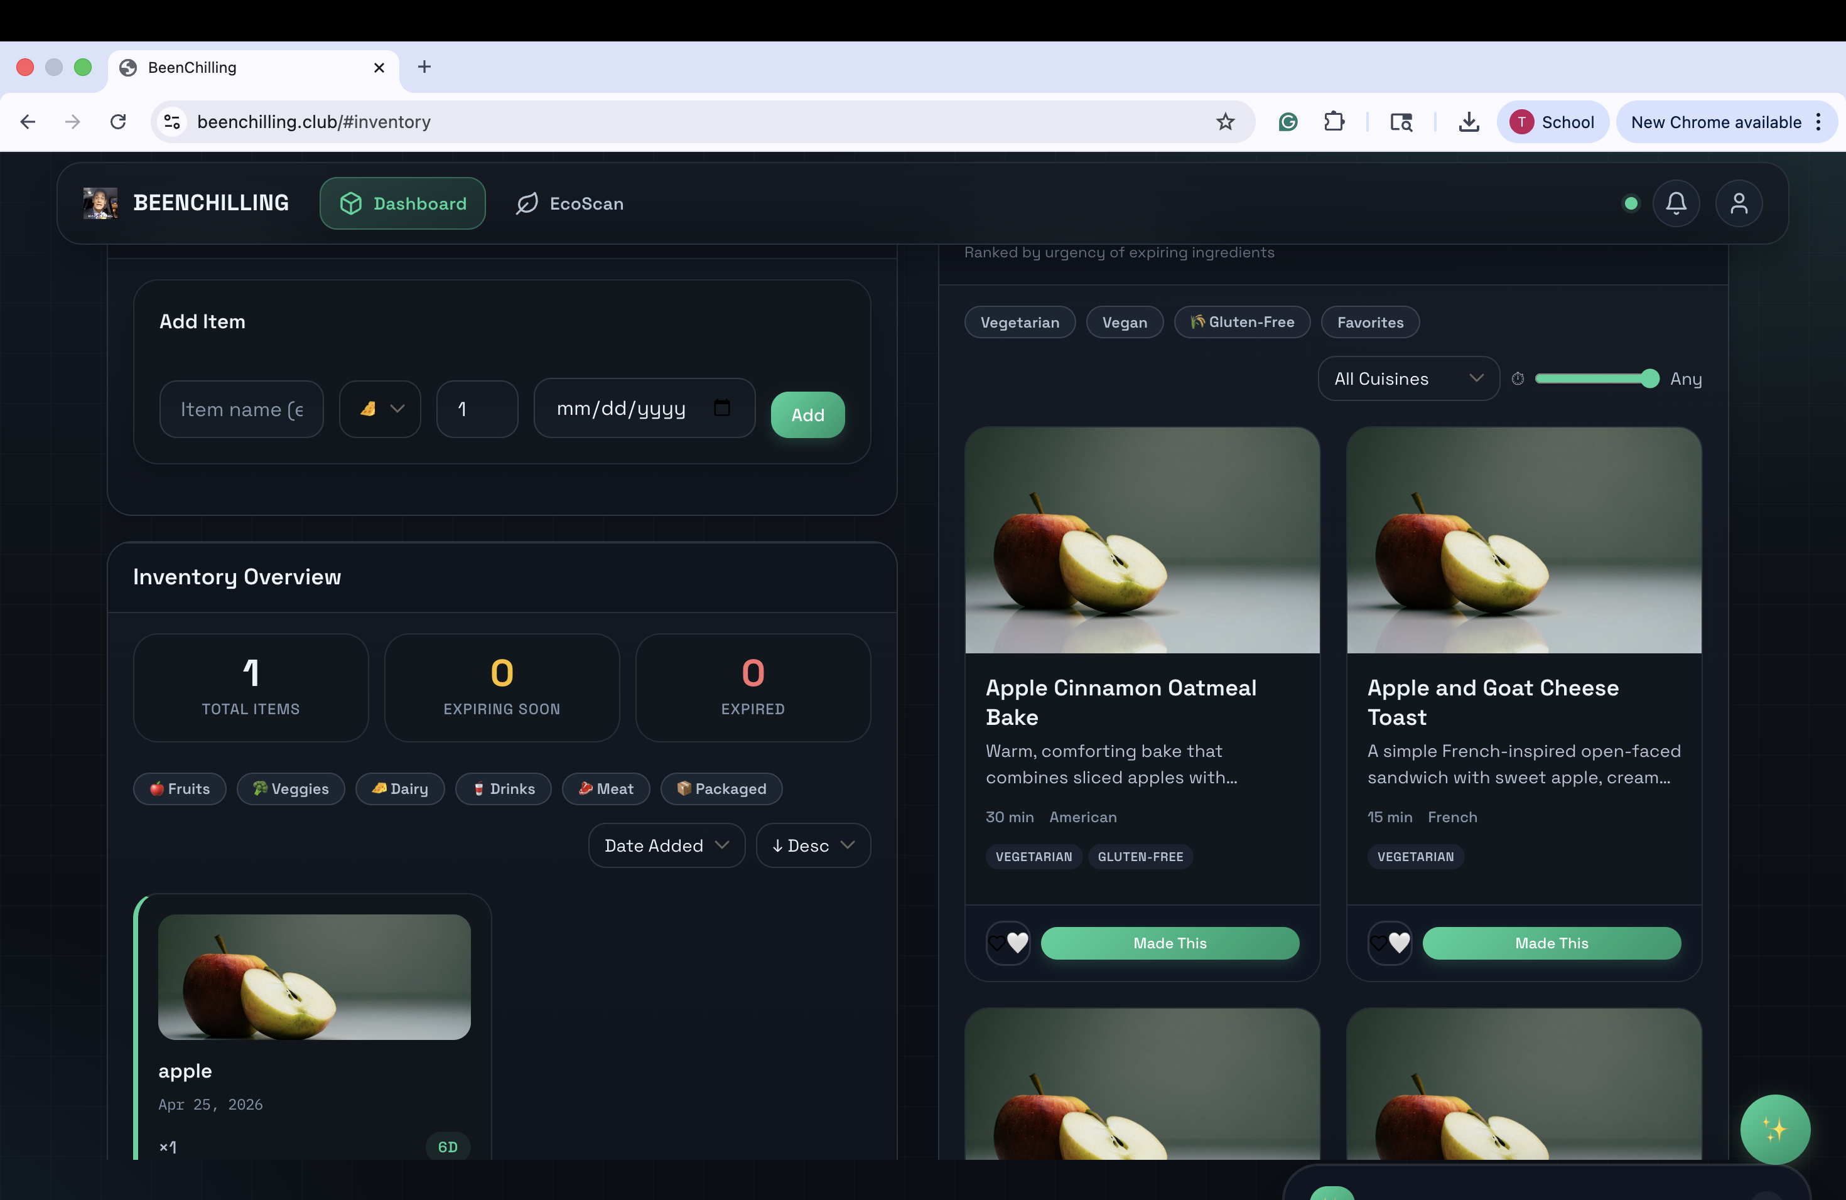The width and height of the screenshot is (1846, 1200).
Task: Favorite the Apple Cinnamon Oatmeal Bake recipe
Action: point(1008,943)
